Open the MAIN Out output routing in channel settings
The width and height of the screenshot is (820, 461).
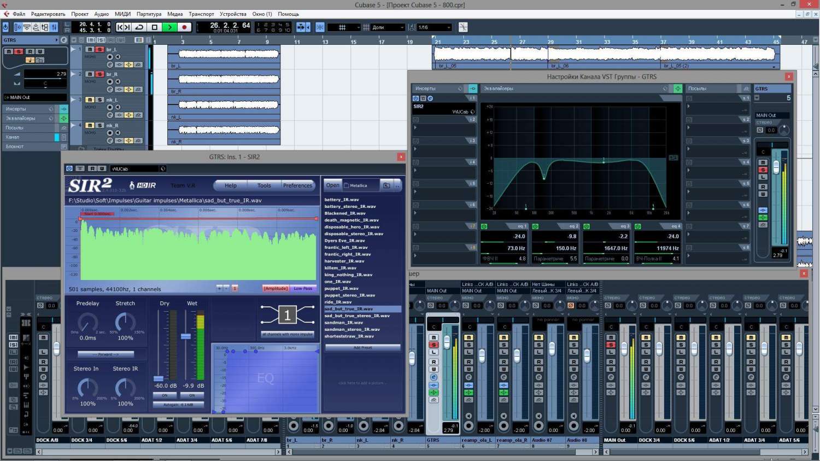[772, 115]
